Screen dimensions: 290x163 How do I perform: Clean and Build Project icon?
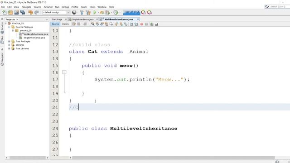pos(88,12)
